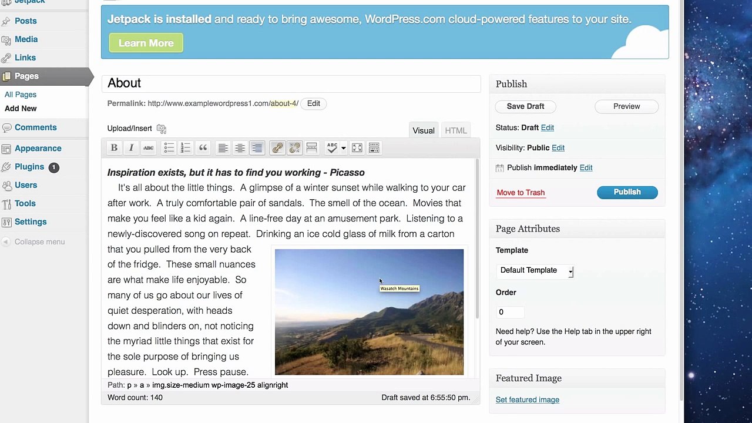Show the kitchen sink toolbar row
This screenshot has height=423, width=752.
(x=374, y=148)
